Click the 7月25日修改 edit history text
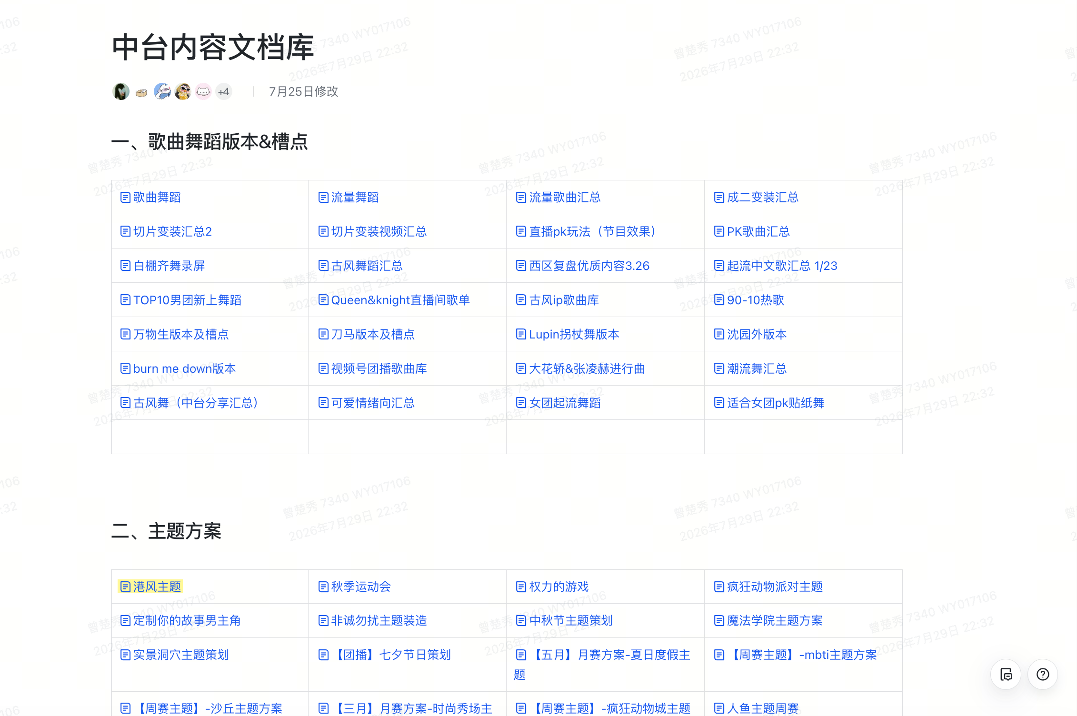This screenshot has width=1077, height=716. coord(303,91)
